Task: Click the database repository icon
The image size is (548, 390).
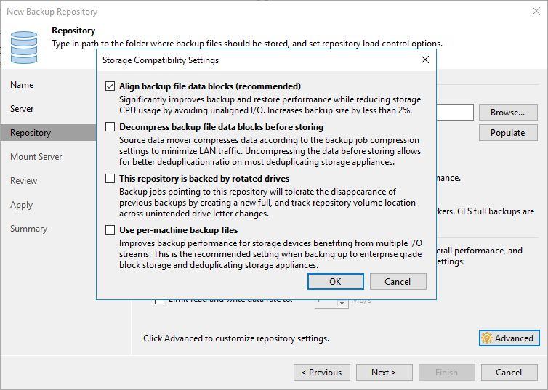Action: pos(24,47)
